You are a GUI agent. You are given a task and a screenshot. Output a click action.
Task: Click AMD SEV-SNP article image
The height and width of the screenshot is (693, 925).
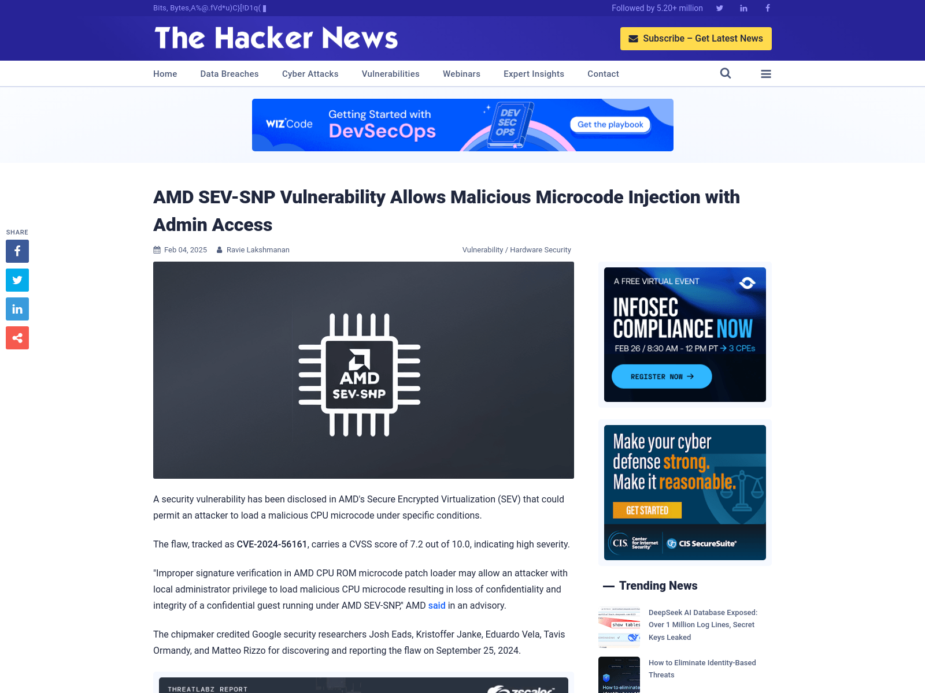(x=364, y=370)
